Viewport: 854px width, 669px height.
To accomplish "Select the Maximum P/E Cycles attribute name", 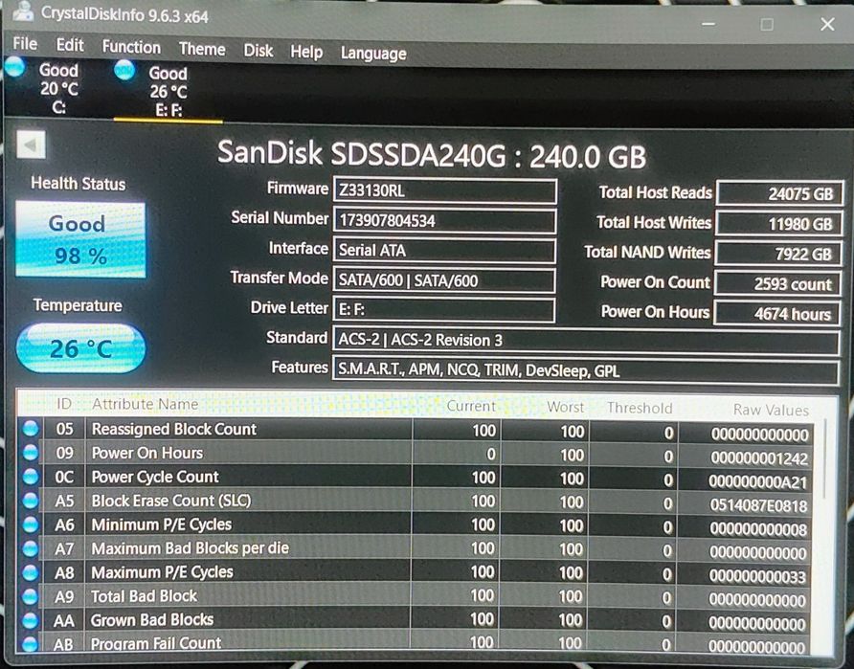I will [162, 572].
